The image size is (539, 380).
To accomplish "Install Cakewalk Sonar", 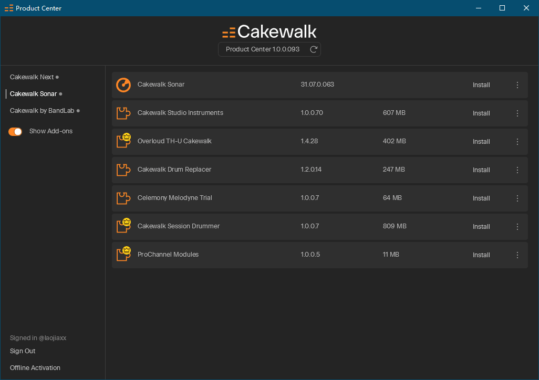I will (481, 85).
